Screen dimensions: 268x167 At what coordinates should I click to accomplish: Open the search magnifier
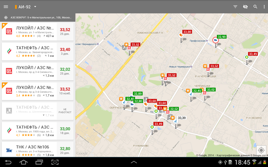click(x=255, y=7)
